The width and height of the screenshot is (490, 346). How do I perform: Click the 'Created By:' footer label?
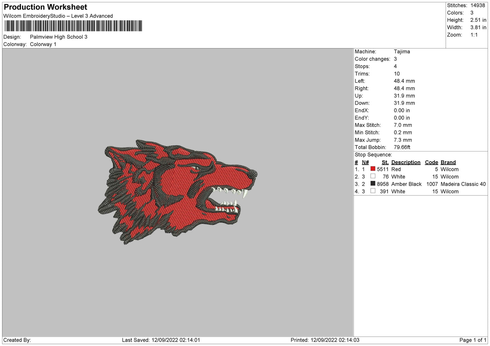(x=17, y=340)
